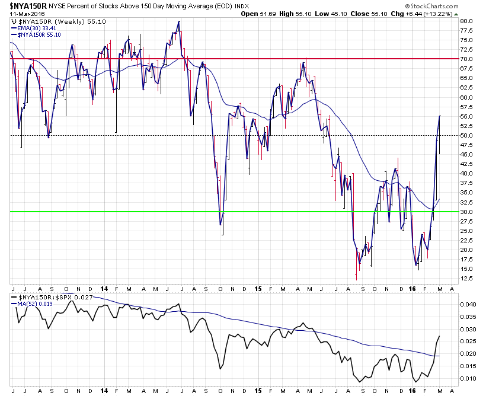Click the 40.0 y-axis label

tap(466, 174)
